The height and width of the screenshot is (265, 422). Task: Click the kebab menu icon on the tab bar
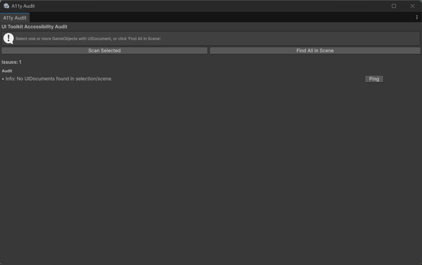[417, 17]
